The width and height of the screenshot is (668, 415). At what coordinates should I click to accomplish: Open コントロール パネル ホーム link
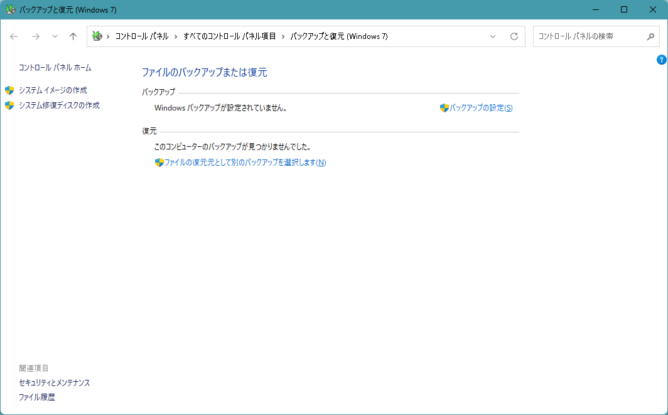[x=55, y=68]
